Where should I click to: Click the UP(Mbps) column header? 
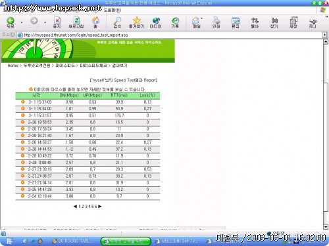point(93,95)
